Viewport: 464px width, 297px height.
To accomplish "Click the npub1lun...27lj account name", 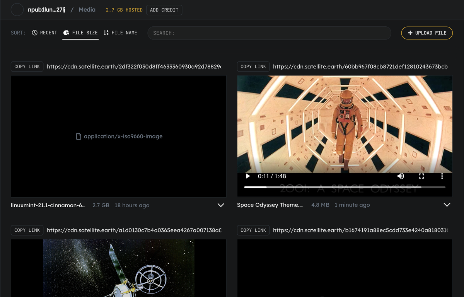I will [47, 9].
